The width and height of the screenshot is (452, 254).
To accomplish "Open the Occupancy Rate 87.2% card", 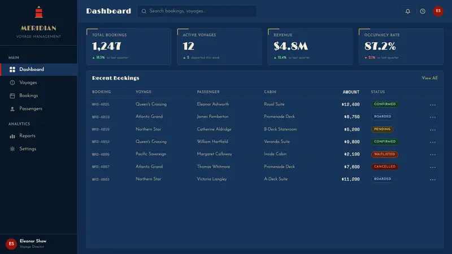I will pyautogui.click(x=401, y=46).
